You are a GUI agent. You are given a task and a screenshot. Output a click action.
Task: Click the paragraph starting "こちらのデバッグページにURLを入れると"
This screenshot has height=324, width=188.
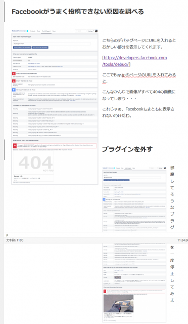point(139,44)
